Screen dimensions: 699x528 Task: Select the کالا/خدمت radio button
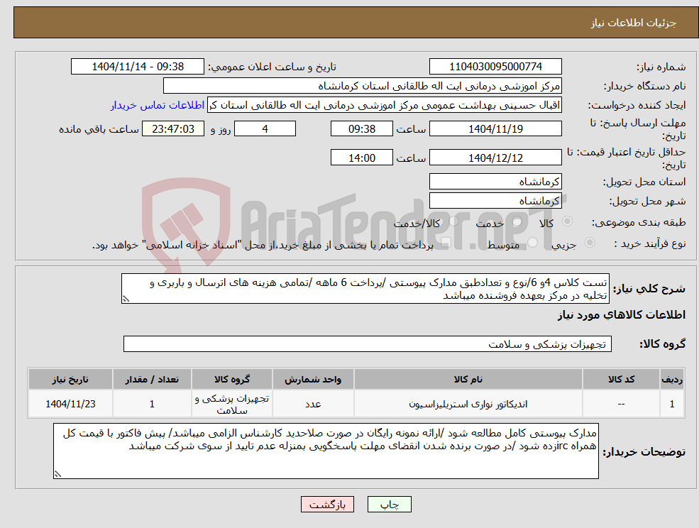click(453, 221)
